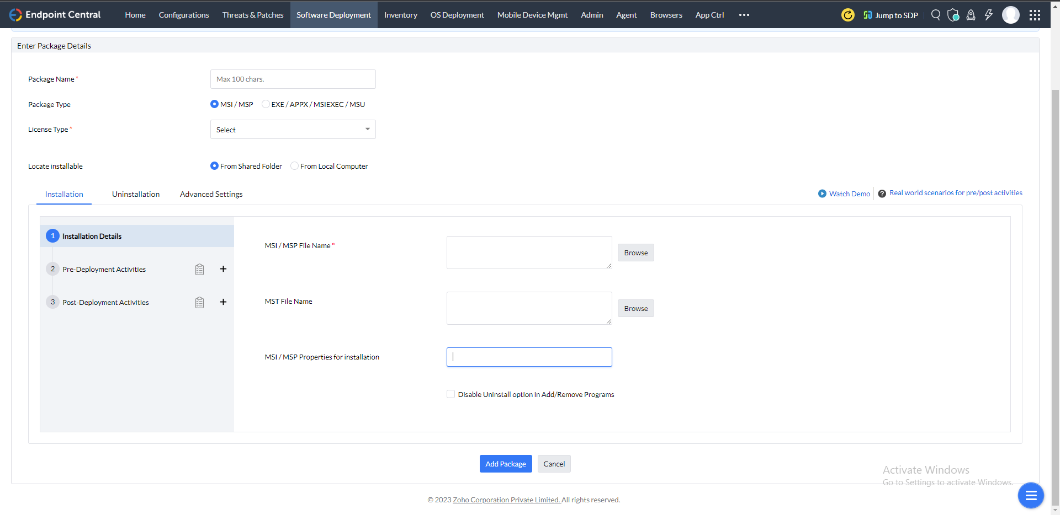Open the rocket announcements icon
Image resolution: width=1060 pixels, height=515 pixels.
[971, 15]
